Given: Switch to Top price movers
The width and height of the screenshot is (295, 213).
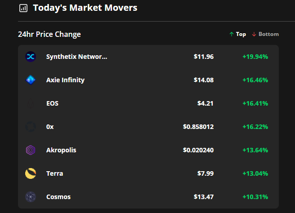Looking at the screenshot, I should pyautogui.click(x=238, y=34).
